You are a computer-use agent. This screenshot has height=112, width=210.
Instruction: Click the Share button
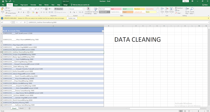coord(205,5)
